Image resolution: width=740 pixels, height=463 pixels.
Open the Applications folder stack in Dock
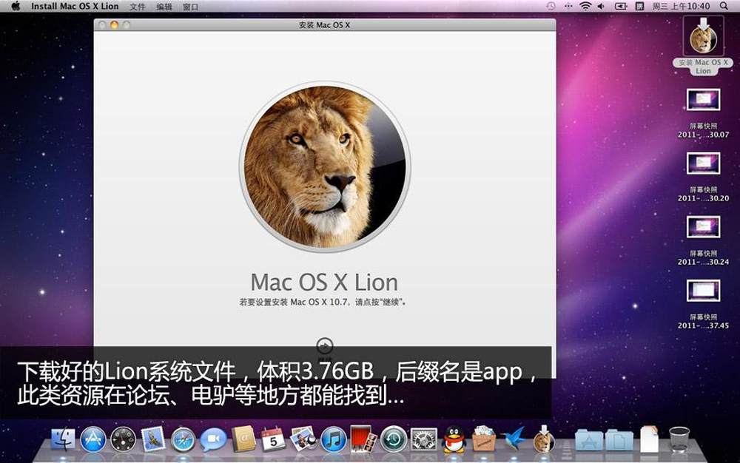pos(588,440)
